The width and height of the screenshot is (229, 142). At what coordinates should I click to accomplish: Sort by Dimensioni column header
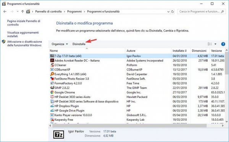click(200, 51)
